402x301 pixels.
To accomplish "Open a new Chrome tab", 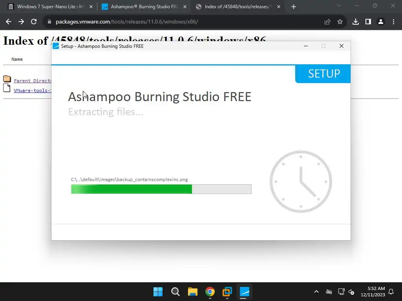I will coord(294,7).
